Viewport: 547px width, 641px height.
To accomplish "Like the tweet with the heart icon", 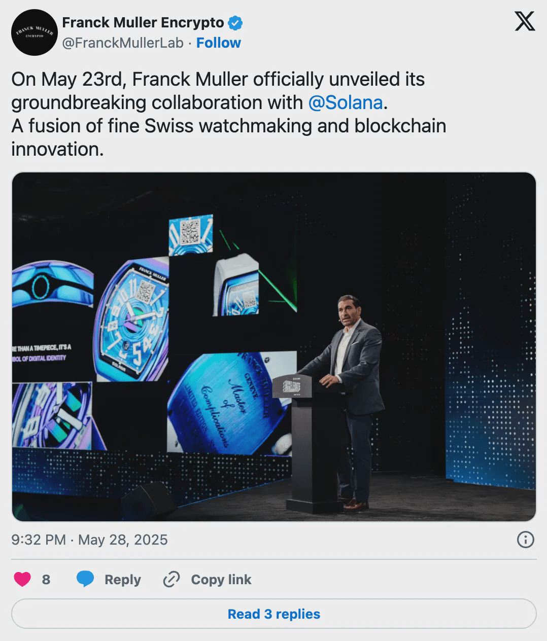I will click(22, 579).
